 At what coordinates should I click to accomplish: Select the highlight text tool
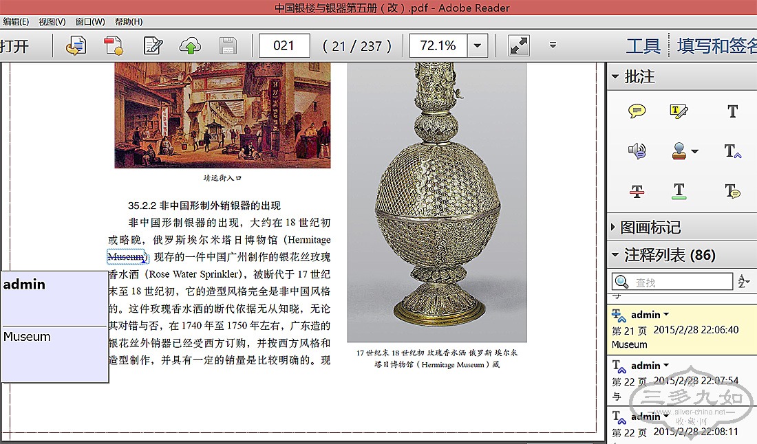click(679, 111)
